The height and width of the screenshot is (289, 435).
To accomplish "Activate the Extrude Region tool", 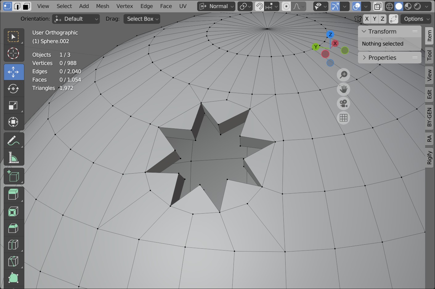I will [x=13, y=195].
